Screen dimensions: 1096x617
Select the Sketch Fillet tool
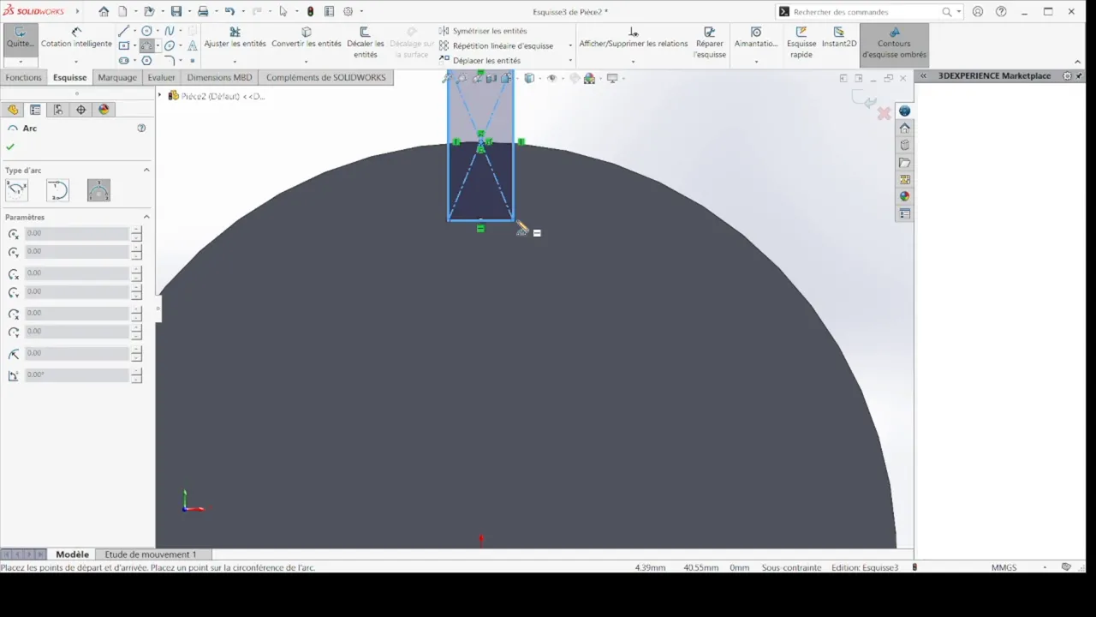tap(170, 61)
